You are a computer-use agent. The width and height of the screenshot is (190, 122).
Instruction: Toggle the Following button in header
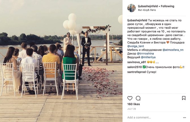coord(167,6)
